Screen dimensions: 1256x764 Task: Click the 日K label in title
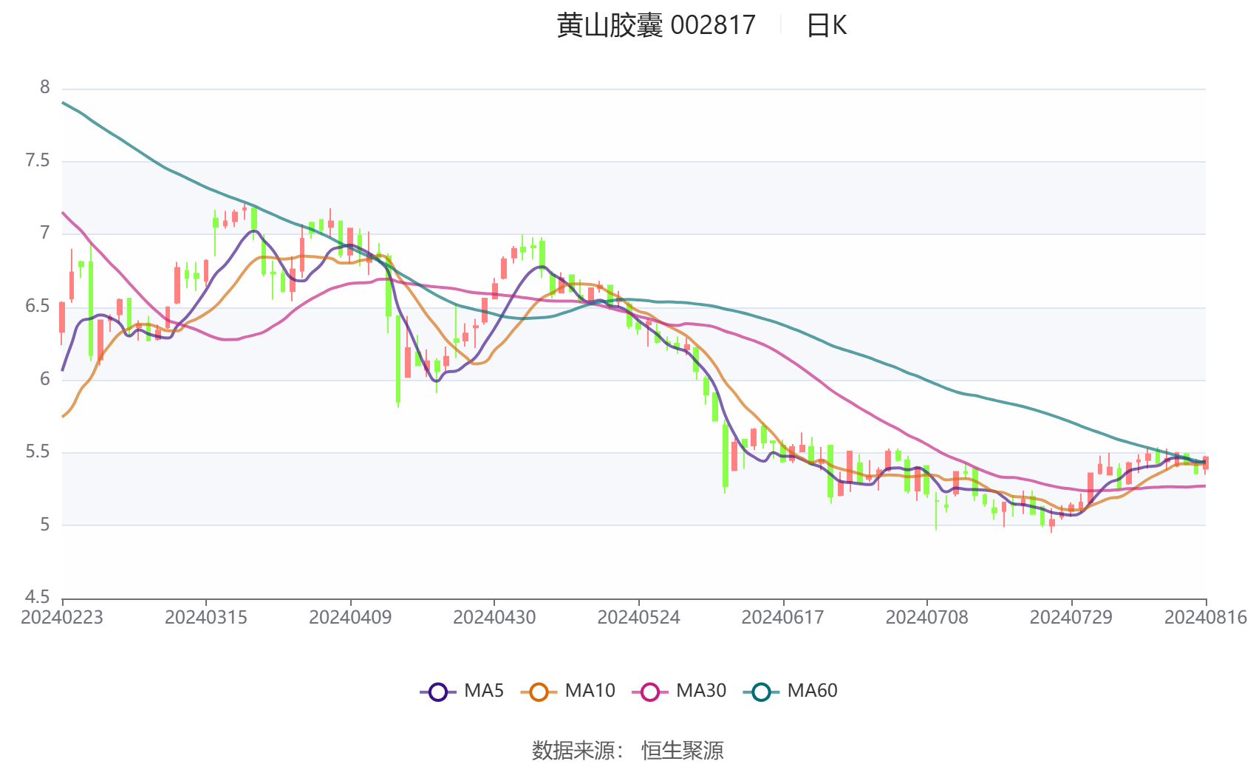pyautogui.click(x=826, y=25)
